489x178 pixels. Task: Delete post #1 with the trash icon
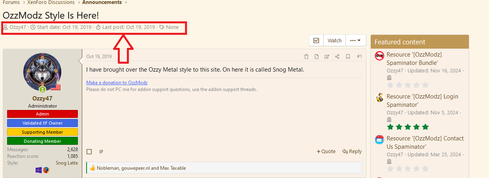coord(306,57)
